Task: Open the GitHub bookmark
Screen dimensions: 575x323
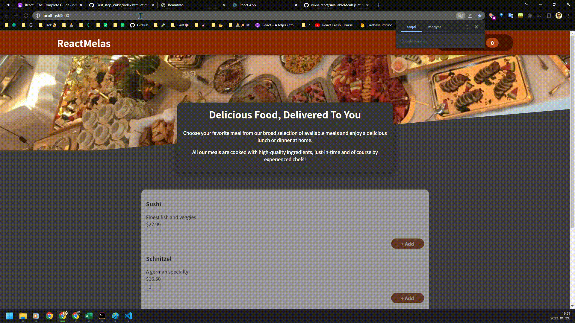Action: [139, 25]
